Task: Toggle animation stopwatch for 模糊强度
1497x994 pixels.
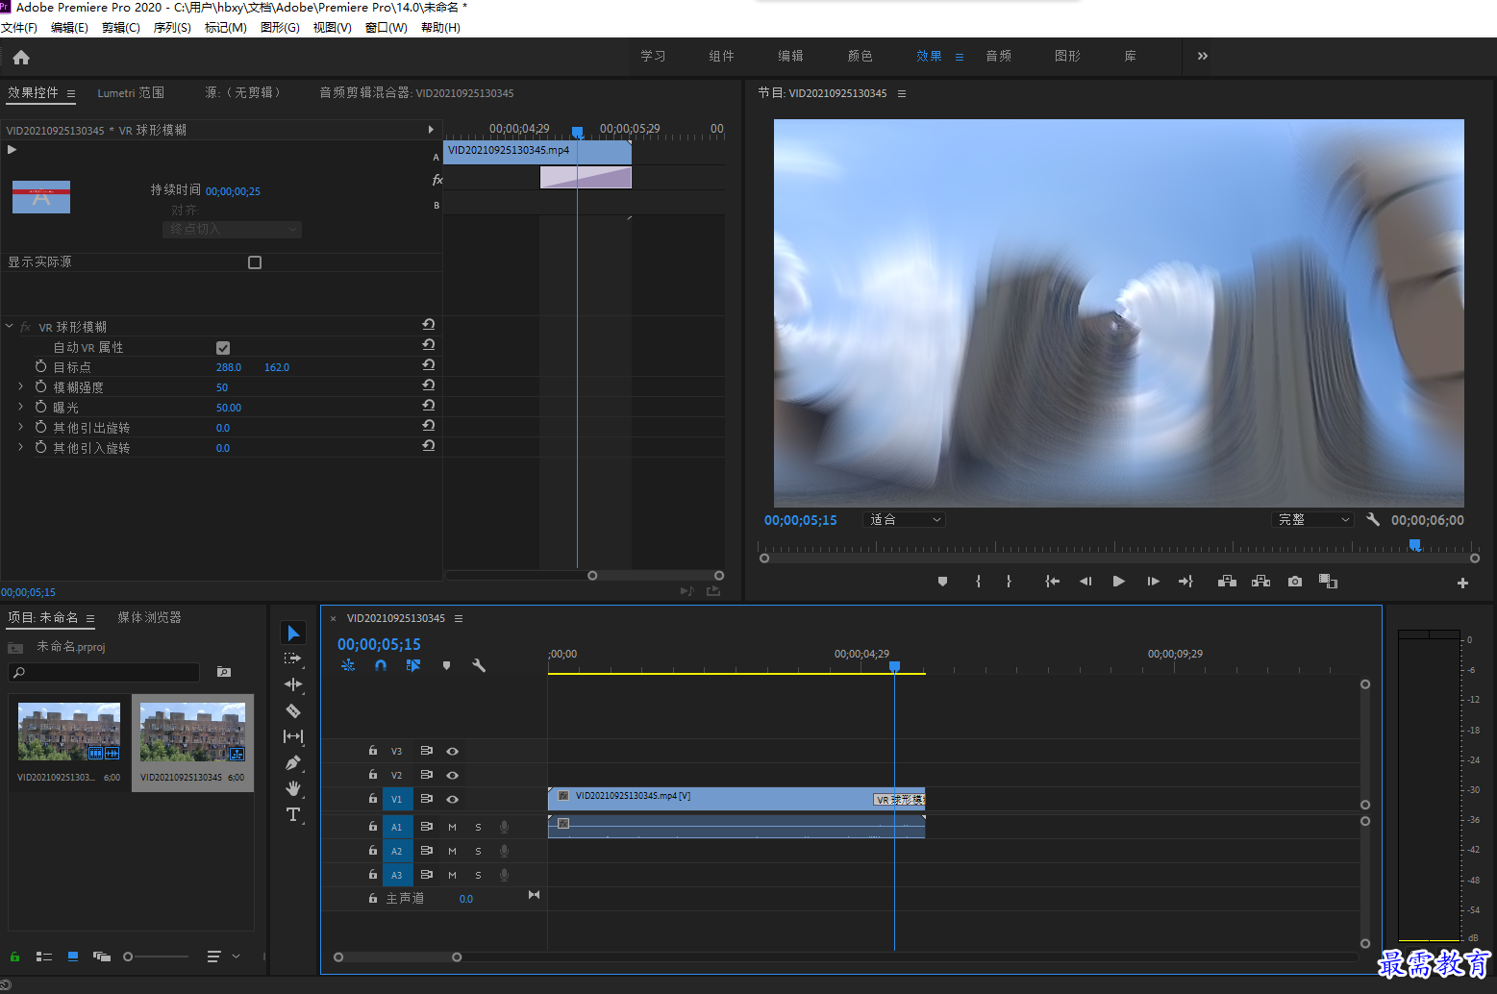Action: coord(40,386)
